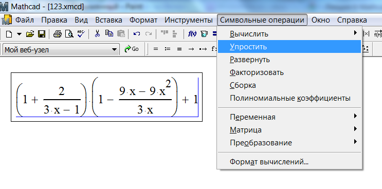Click the Go button next to the address box

tap(132, 49)
